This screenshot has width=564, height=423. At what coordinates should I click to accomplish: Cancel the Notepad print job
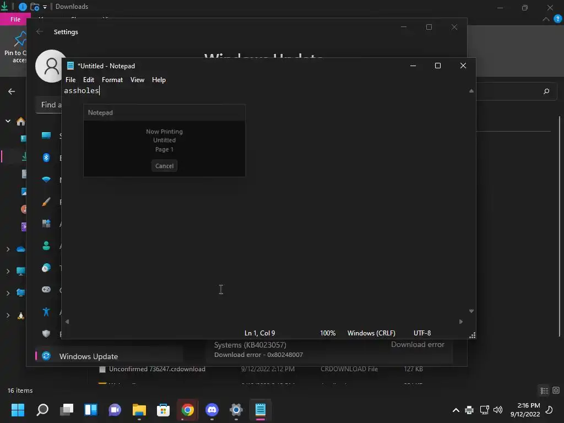click(164, 166)
